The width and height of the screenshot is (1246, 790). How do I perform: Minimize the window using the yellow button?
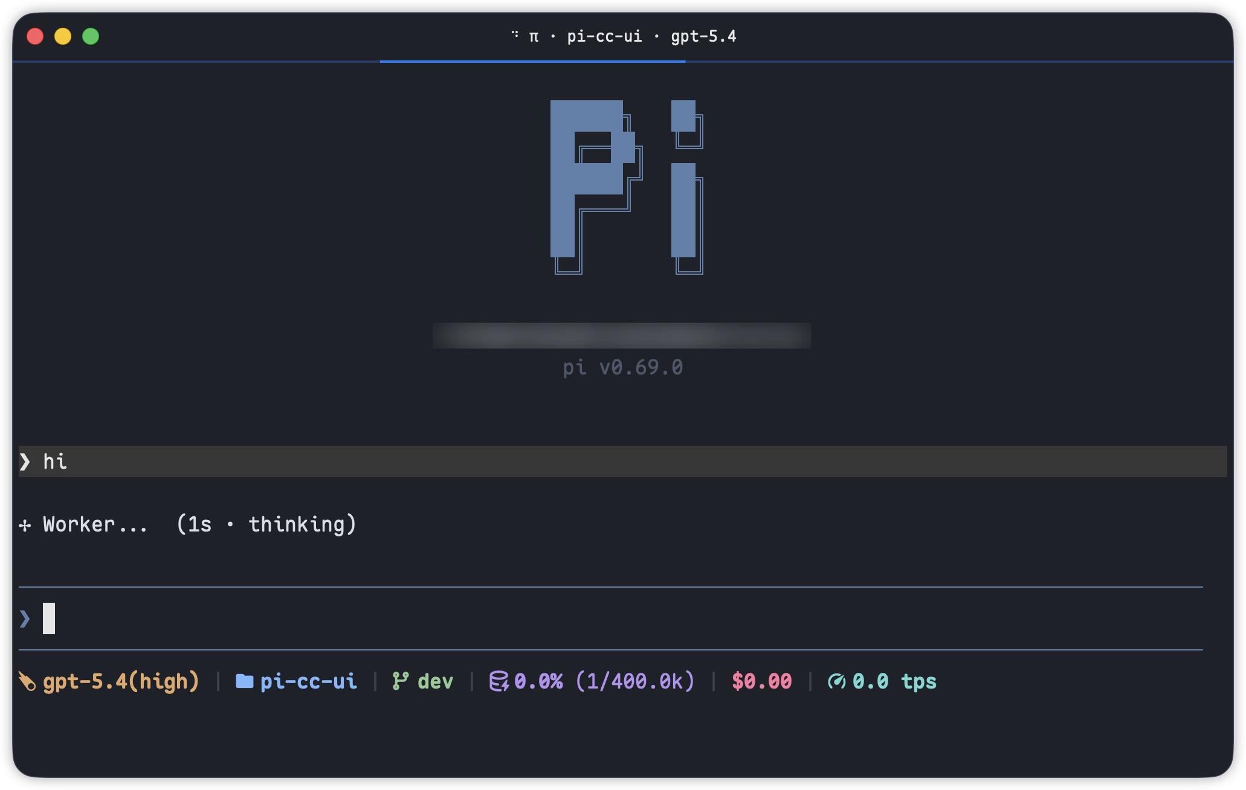pyautogui.click(x=63, y=36)
